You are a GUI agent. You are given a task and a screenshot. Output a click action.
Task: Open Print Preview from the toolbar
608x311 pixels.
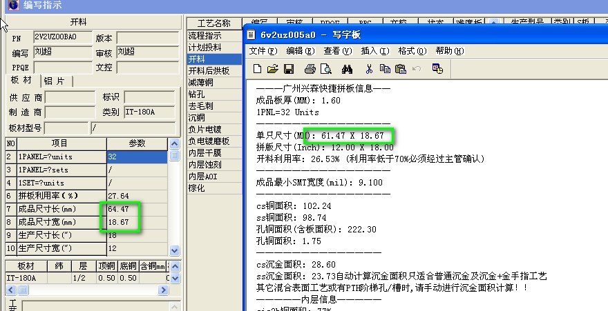pyautogui.click(x=326, y=69)
